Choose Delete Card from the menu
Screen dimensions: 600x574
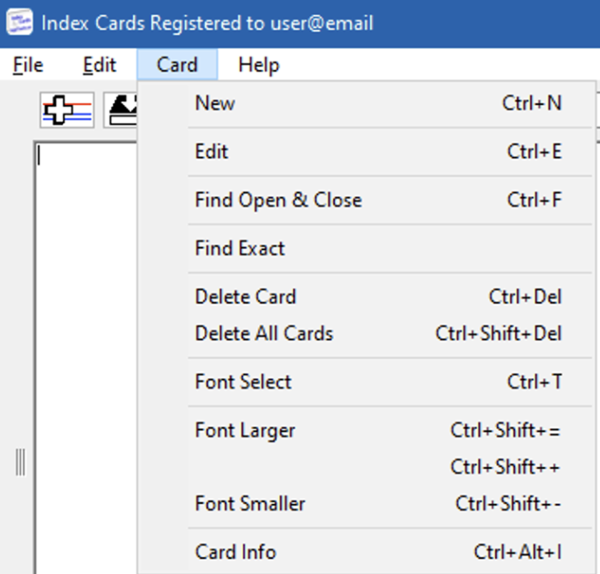click(366, 297)
